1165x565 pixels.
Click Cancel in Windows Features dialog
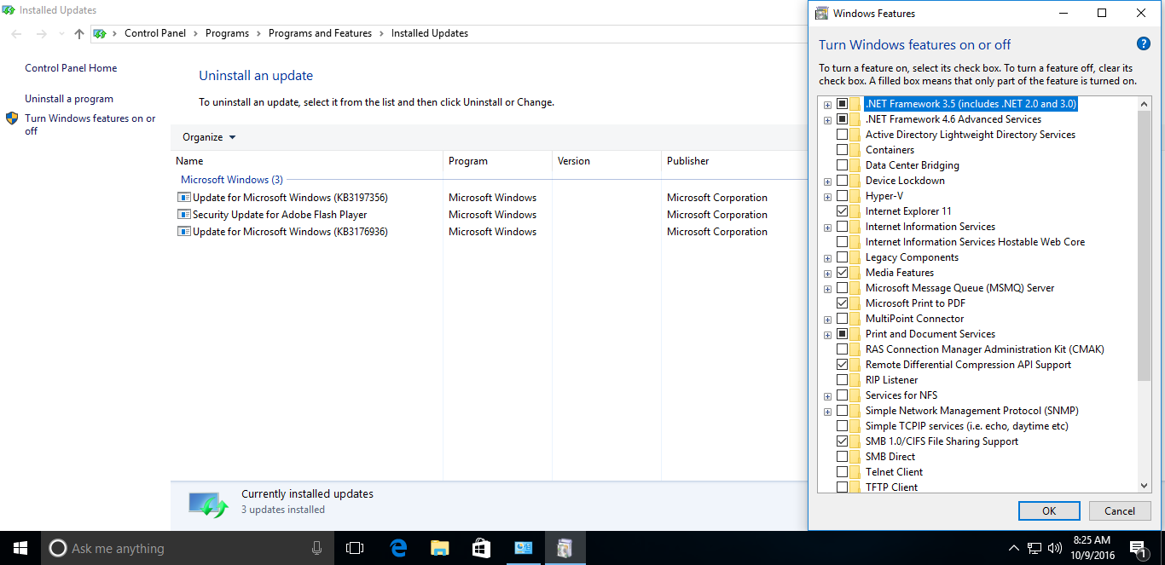click(1120, 510)
